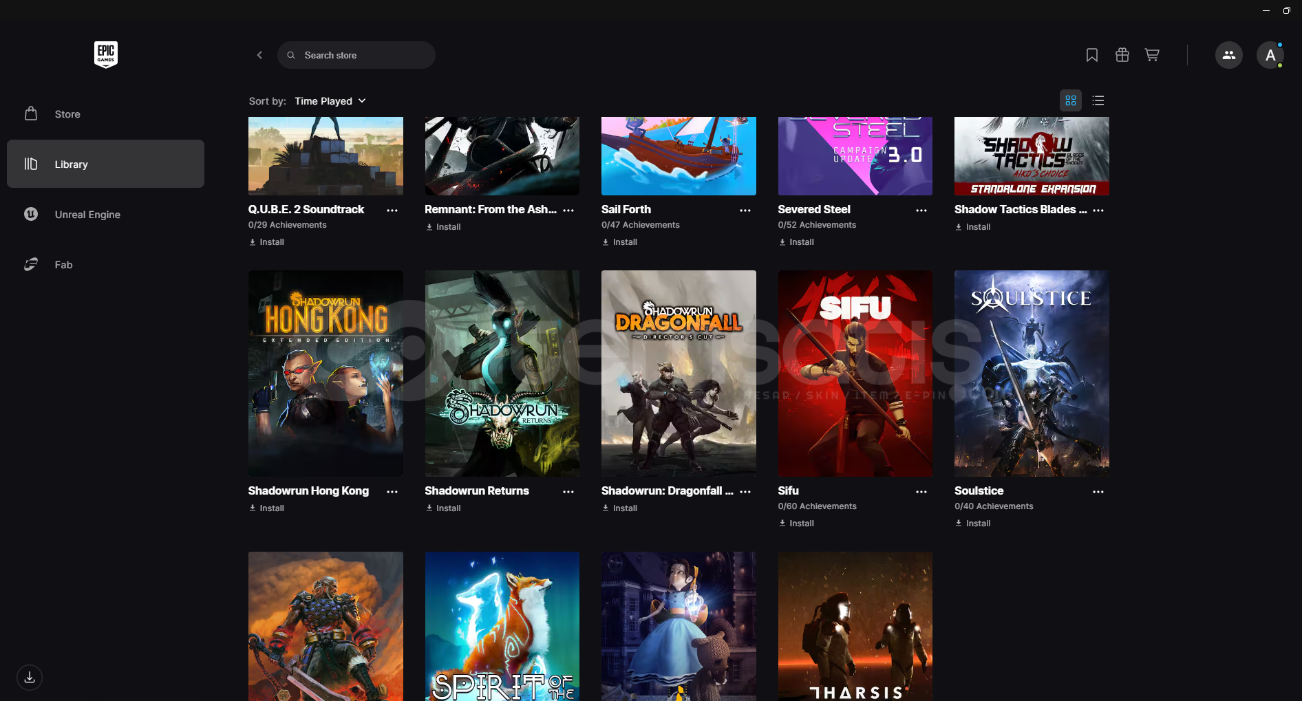Install Remnant: From the Ashes
The width and height of the screenshot is (1302, 701).
(x=443, y=227)
